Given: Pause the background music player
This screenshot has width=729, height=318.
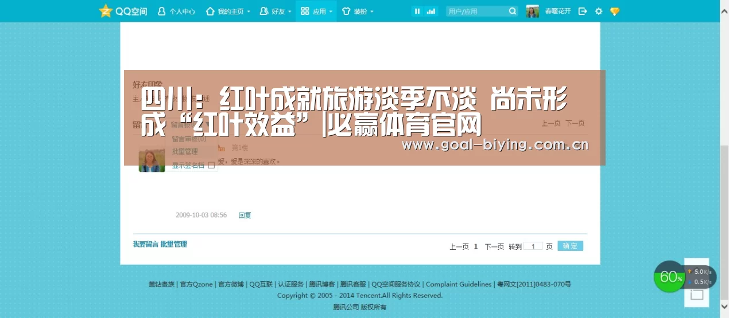Looking at the screenshot, I should click(x=417, y=11).
